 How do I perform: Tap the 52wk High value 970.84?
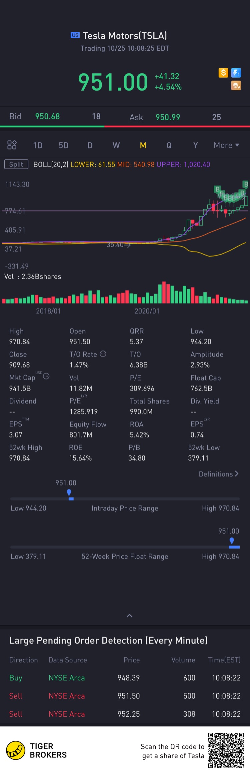tap(19, 458)
